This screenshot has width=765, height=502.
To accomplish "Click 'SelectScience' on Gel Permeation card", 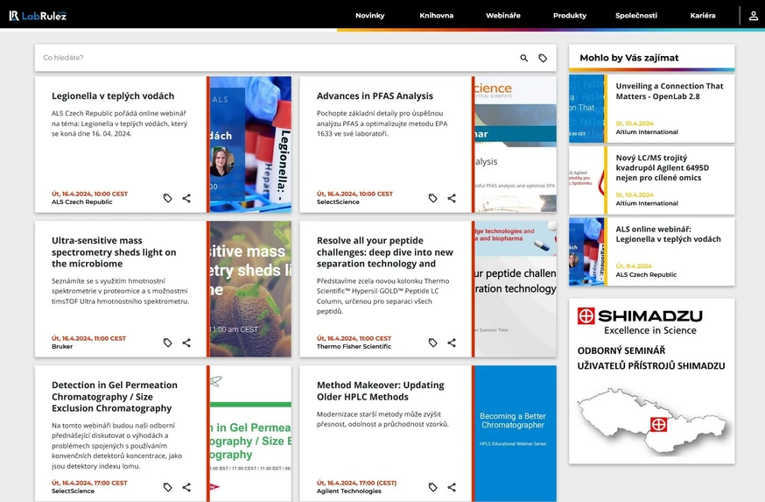I will click(74, 491).
